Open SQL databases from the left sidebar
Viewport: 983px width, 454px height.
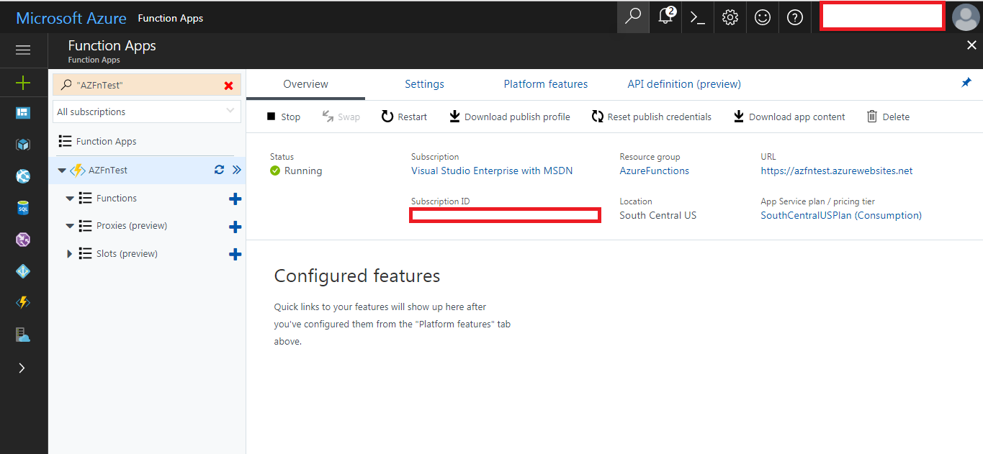click(x=23, y=208)
